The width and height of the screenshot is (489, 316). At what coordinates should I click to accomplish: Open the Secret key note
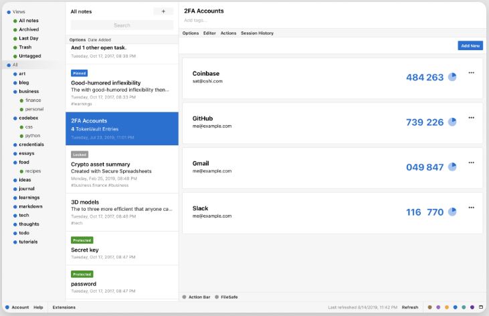pyautogui.click(x=122, y=248)
